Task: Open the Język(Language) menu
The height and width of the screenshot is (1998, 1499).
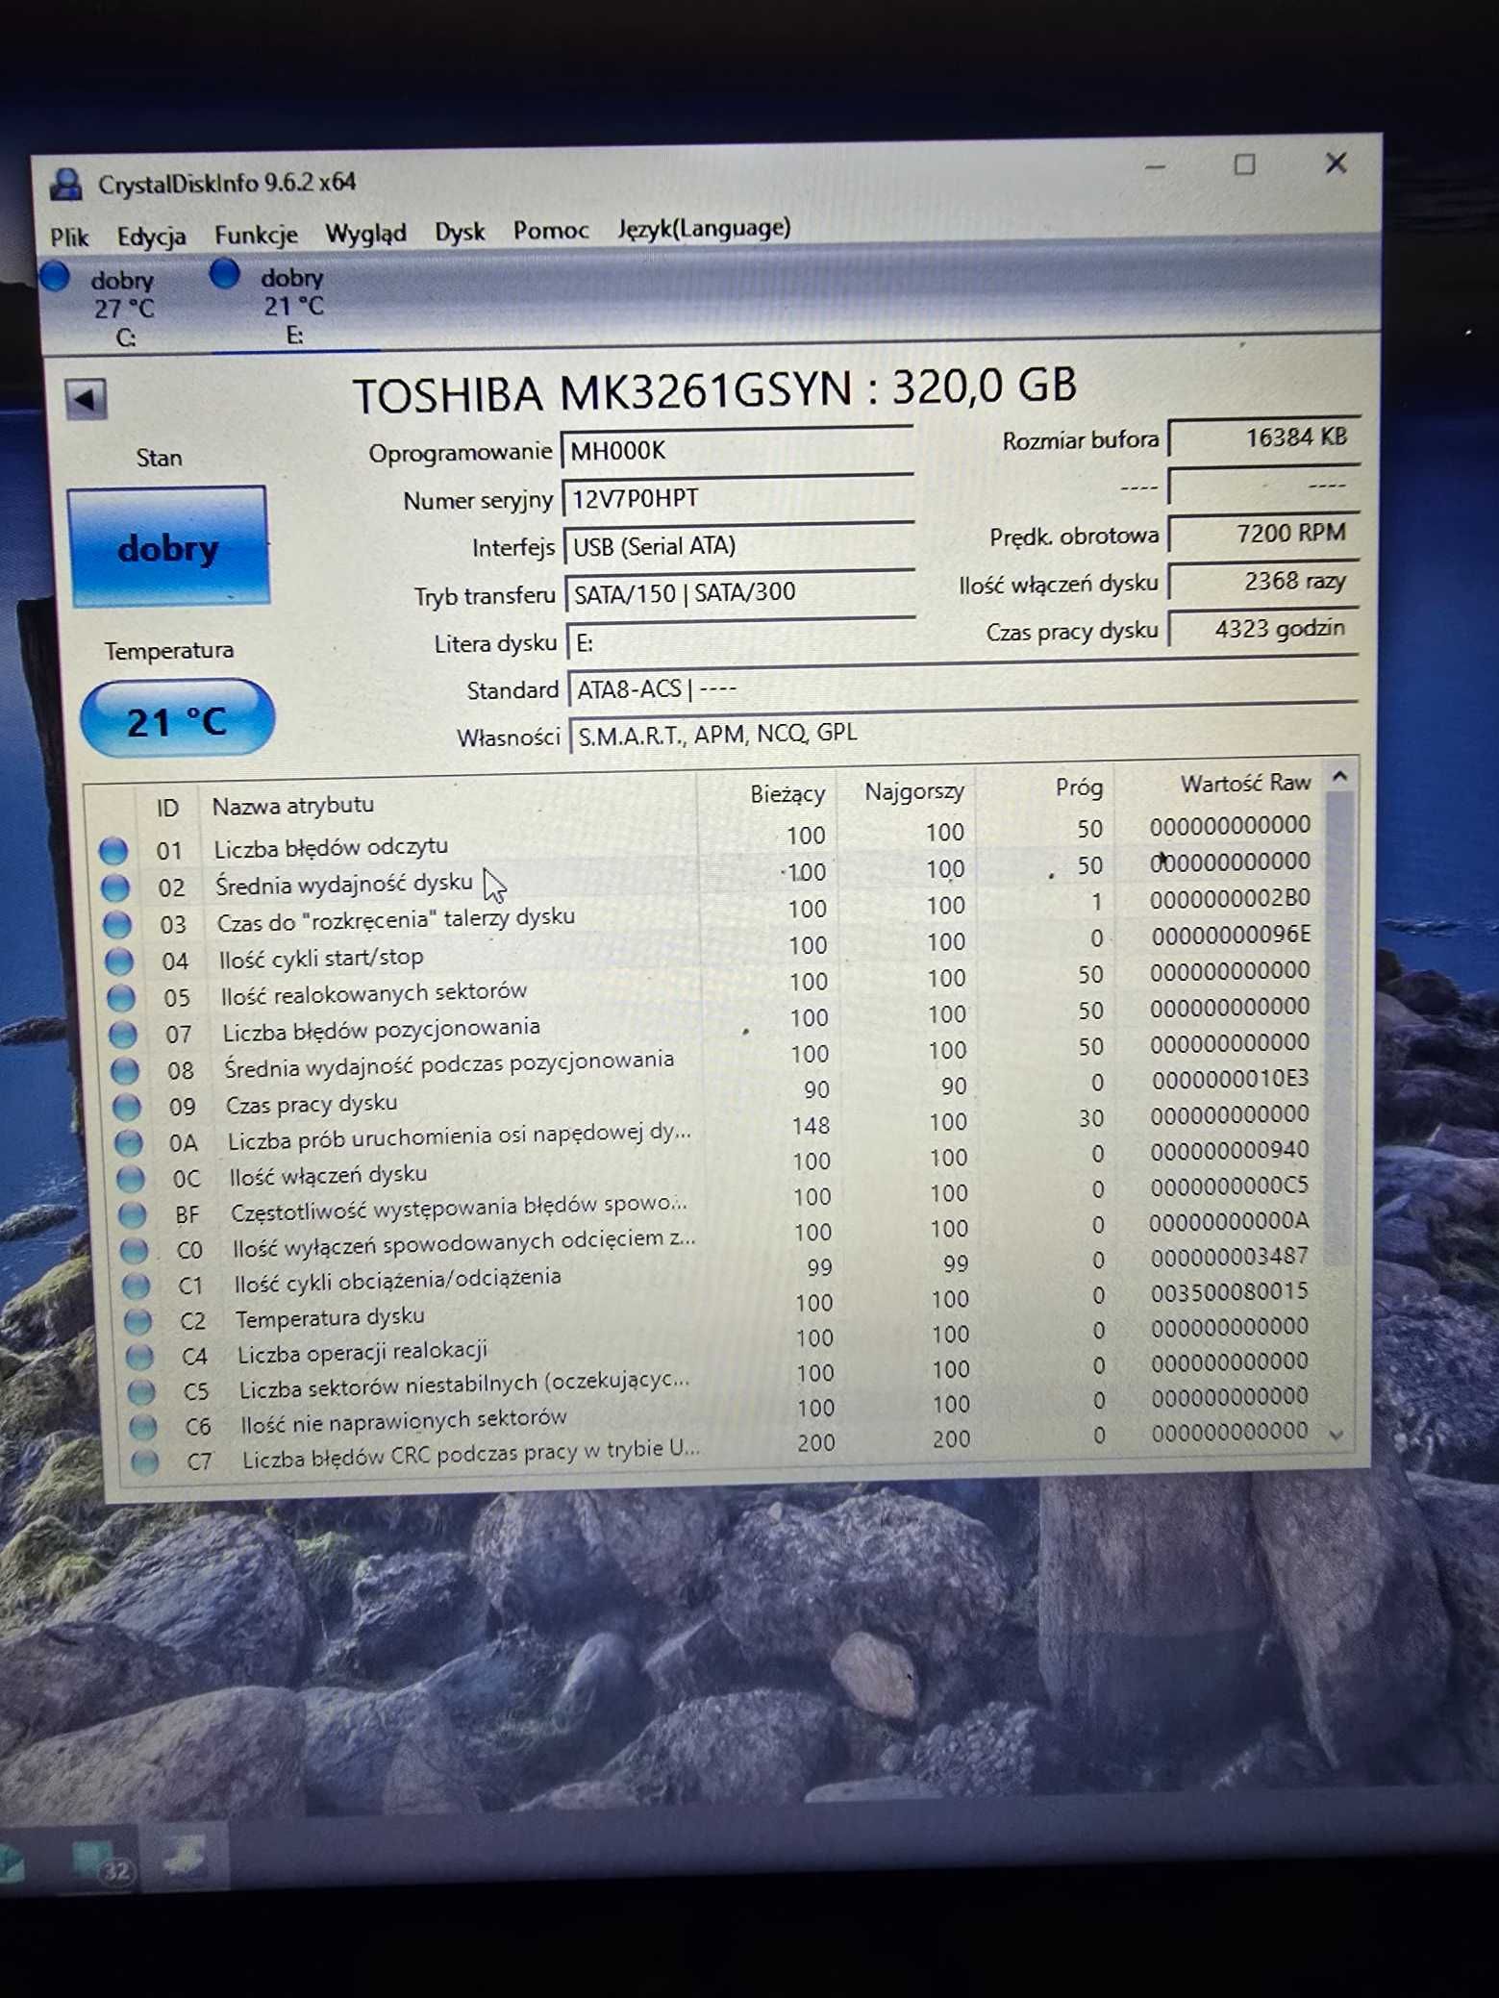Action: tap(704, 228)
